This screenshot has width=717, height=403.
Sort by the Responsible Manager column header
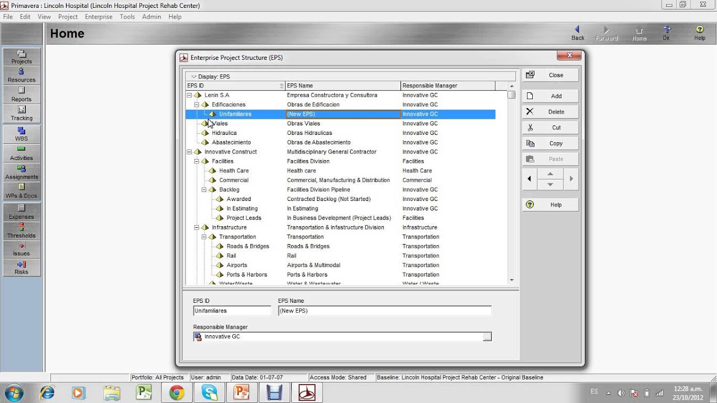point(448,86)
